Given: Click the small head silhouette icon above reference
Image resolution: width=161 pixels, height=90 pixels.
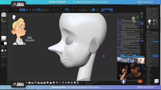Looking at the screenshot, I should [x=14, y=17].
